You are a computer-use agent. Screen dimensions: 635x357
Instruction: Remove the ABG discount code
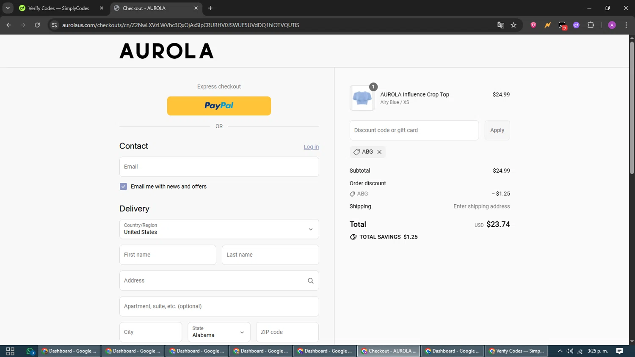pos(379,152)
